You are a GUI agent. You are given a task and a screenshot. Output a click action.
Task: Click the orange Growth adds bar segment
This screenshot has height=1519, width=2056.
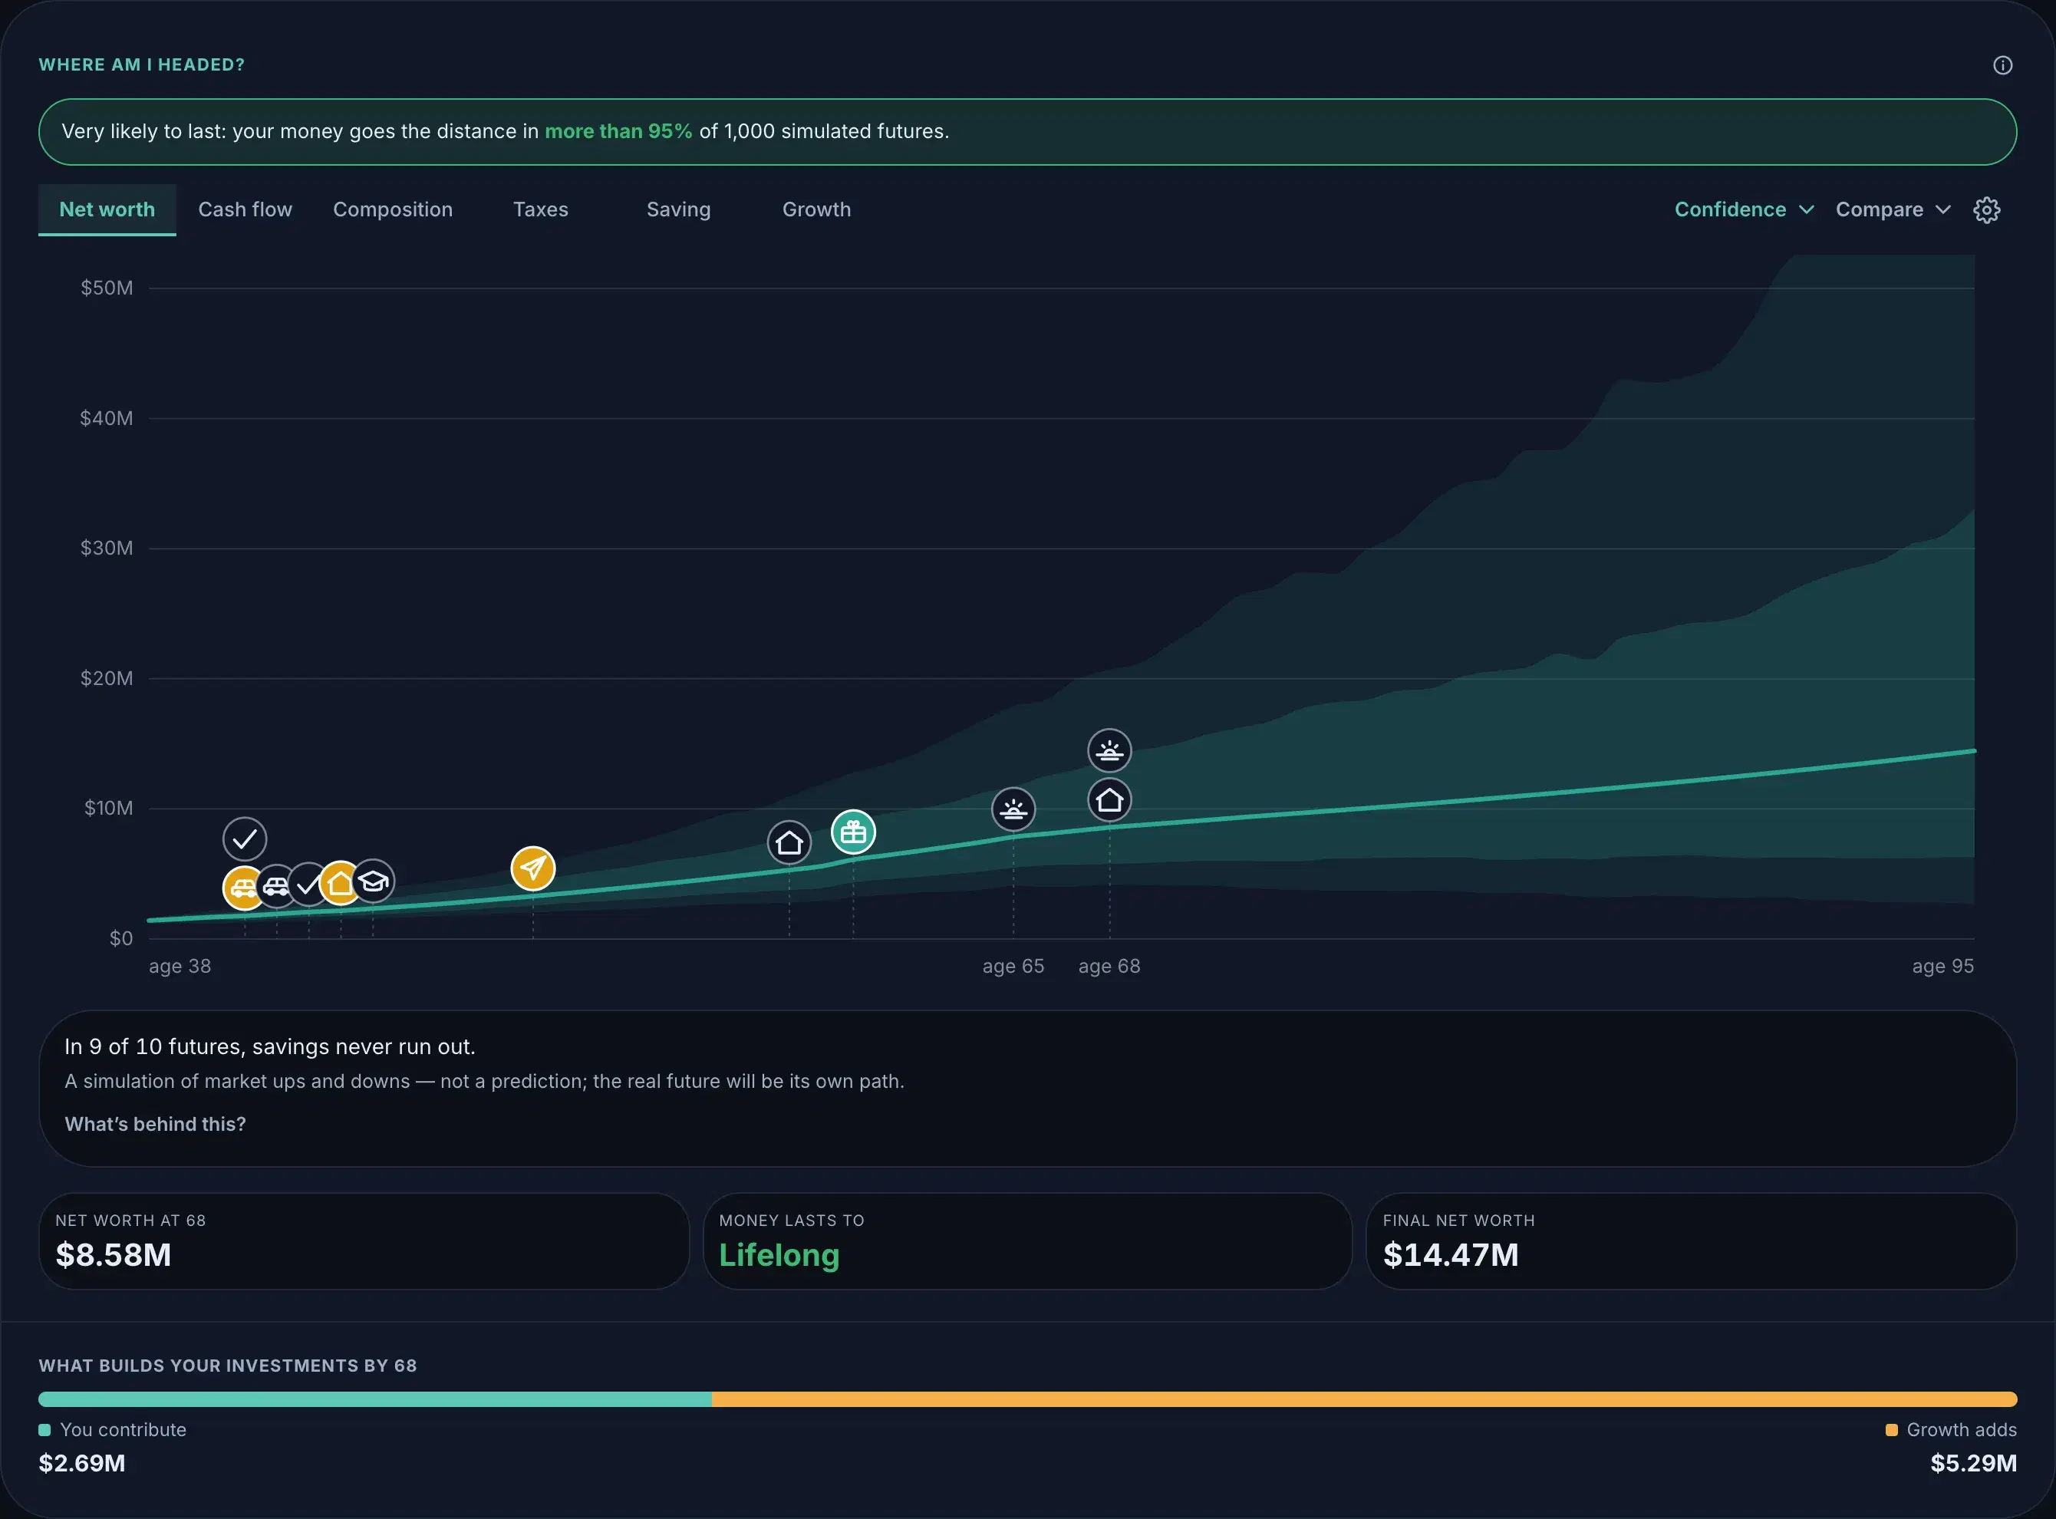click(x=1365, y=1399)
